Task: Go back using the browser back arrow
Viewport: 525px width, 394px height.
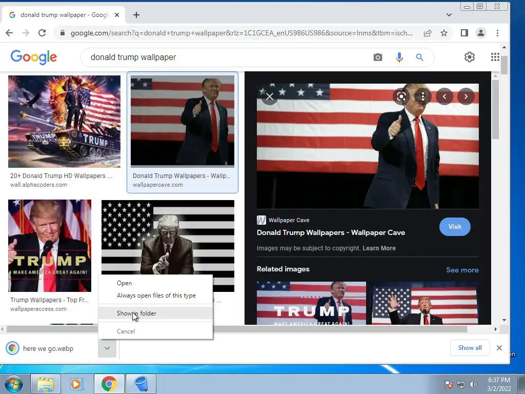Action: point(9,33)
